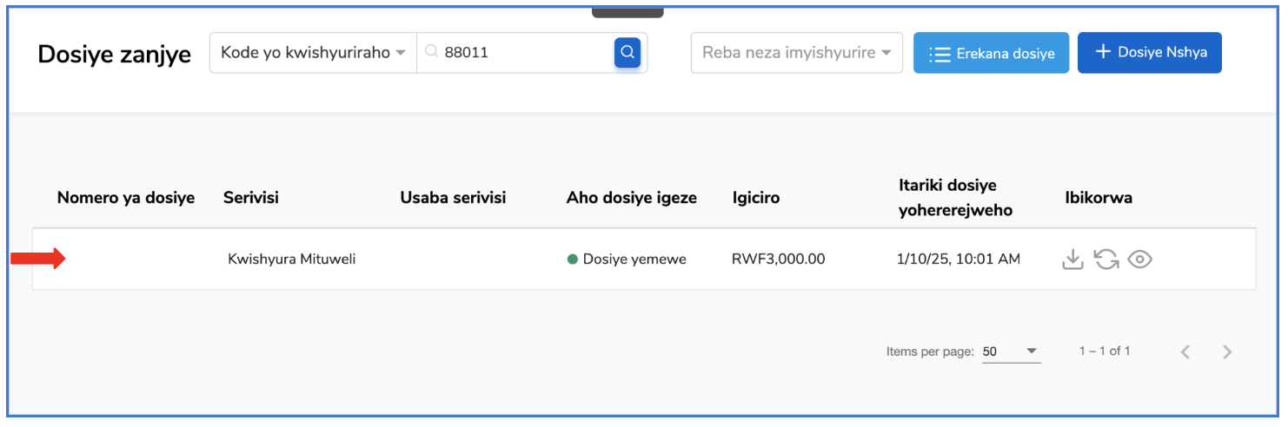Viewport: 1288px width, 427px height.
Task: Click the Usaba serivisi column header
Action: [x=453, y=198]
